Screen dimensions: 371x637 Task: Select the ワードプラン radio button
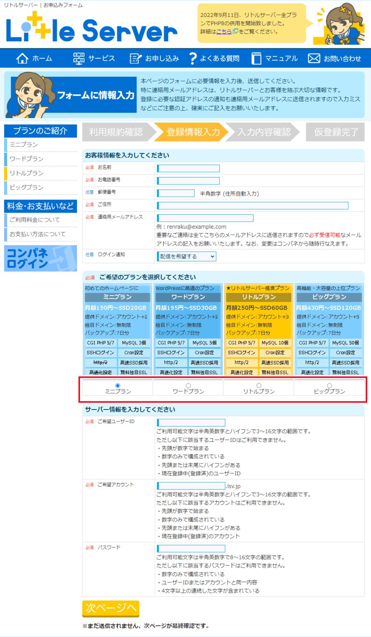[188, 385]
